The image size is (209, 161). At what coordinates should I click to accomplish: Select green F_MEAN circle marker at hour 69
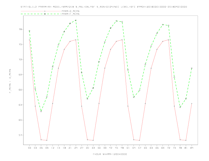[163, 24]
